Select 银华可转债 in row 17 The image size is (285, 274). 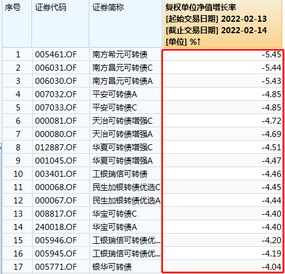(112, 267)
